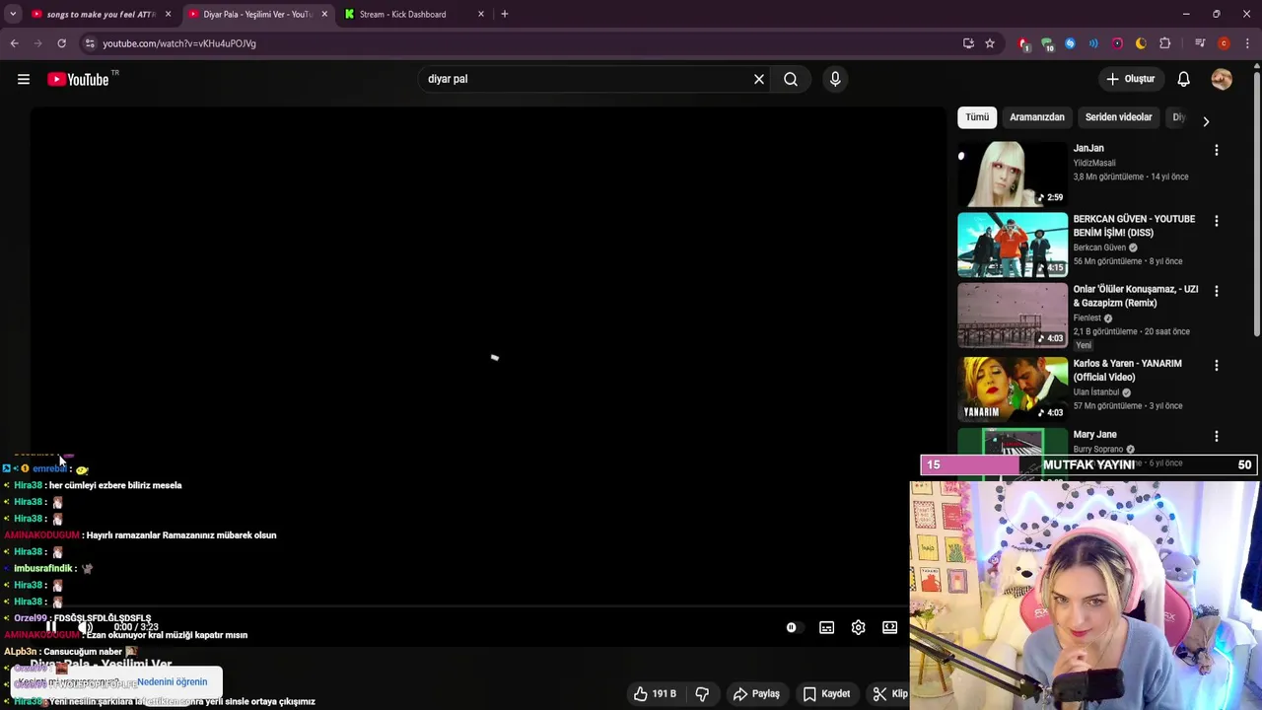Click the install app icon in address bar

[968, 43]
